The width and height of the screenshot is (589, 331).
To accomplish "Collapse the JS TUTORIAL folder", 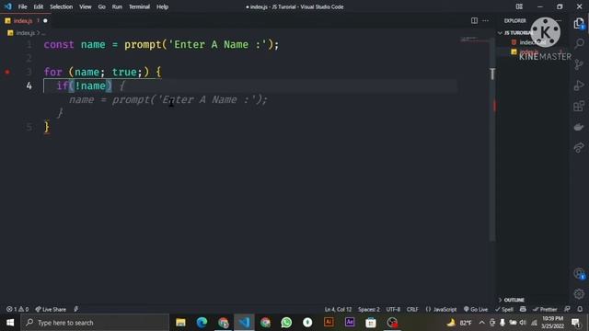I will [x=517, y=33].
